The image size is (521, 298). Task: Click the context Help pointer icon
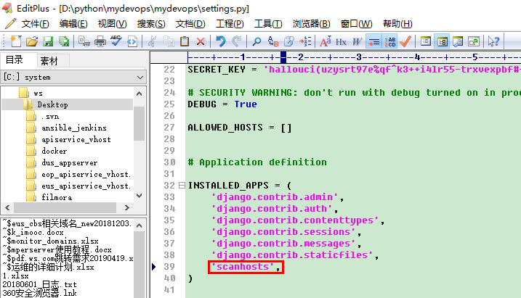(494, 41)
